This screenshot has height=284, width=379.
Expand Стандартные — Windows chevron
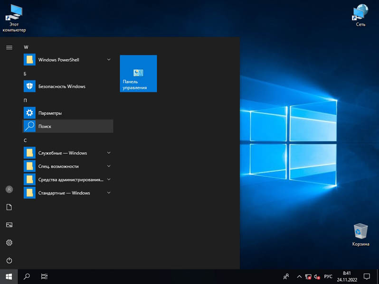(109, 192)
